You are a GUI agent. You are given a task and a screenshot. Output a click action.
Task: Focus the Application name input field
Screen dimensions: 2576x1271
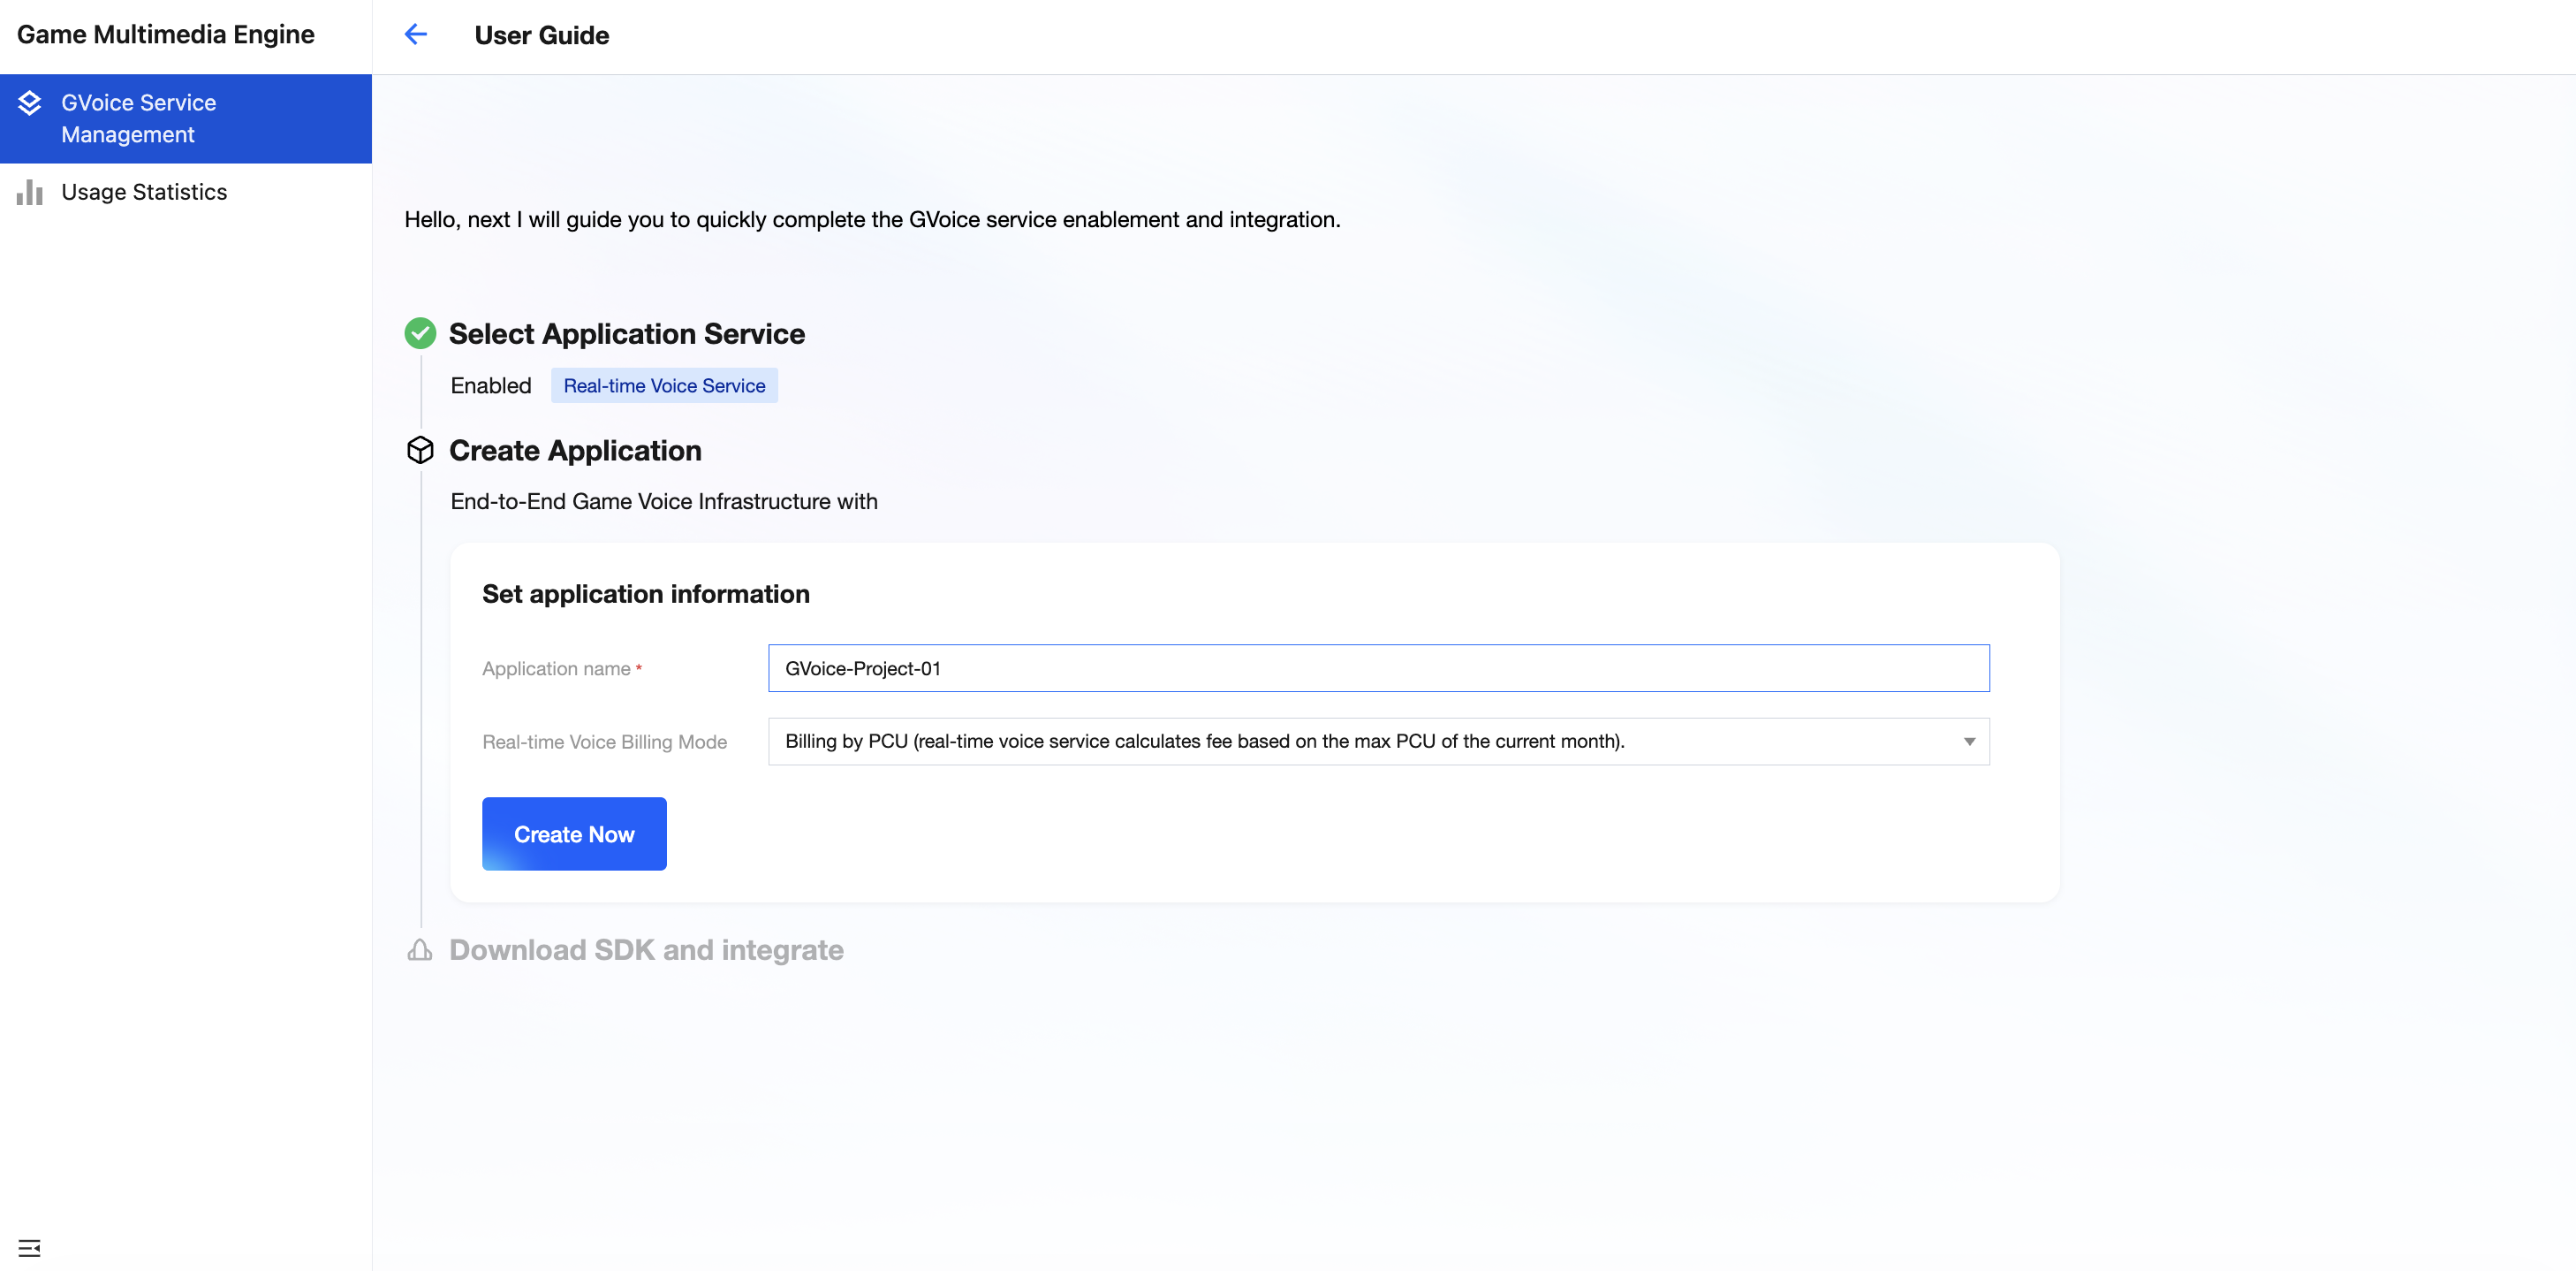click(x=1378, y=668)
